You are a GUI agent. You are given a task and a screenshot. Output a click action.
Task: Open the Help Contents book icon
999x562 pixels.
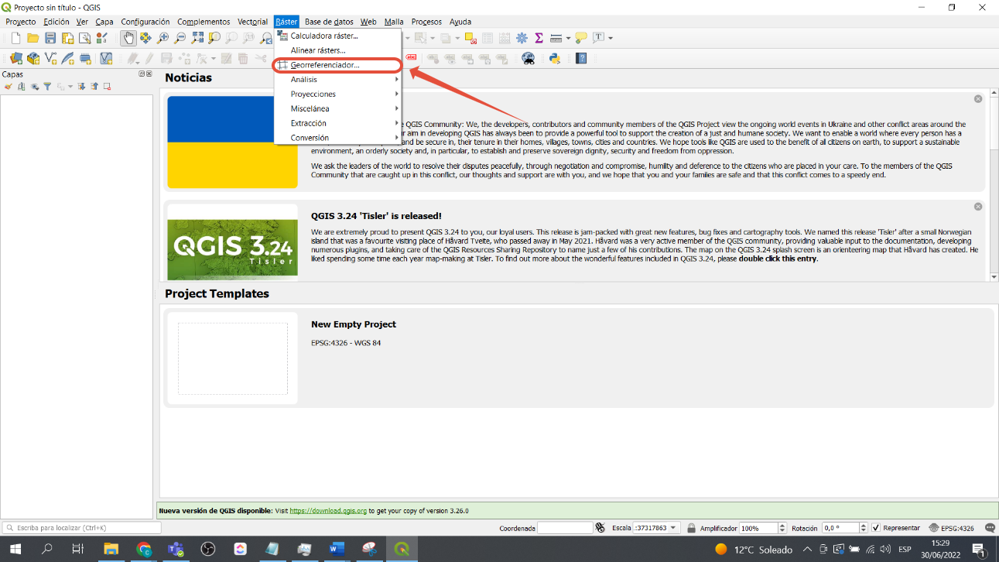581,58
